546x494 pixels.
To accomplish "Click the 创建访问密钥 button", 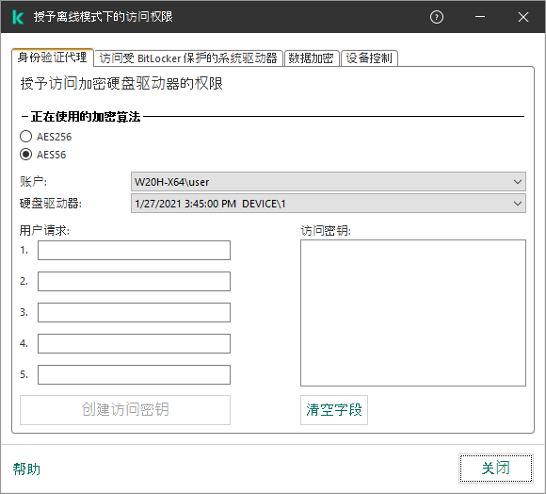I will pyautogui.click(x=125, y=410).
